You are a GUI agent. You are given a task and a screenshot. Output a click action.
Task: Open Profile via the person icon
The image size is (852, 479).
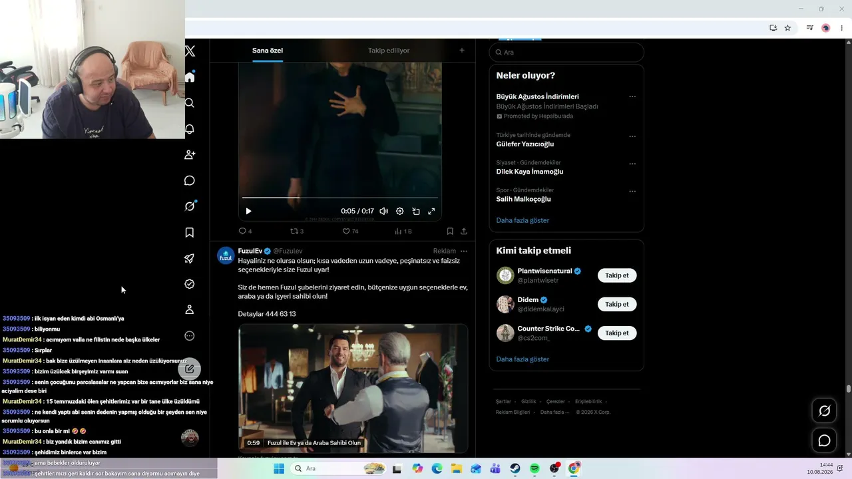pos(190,310)
